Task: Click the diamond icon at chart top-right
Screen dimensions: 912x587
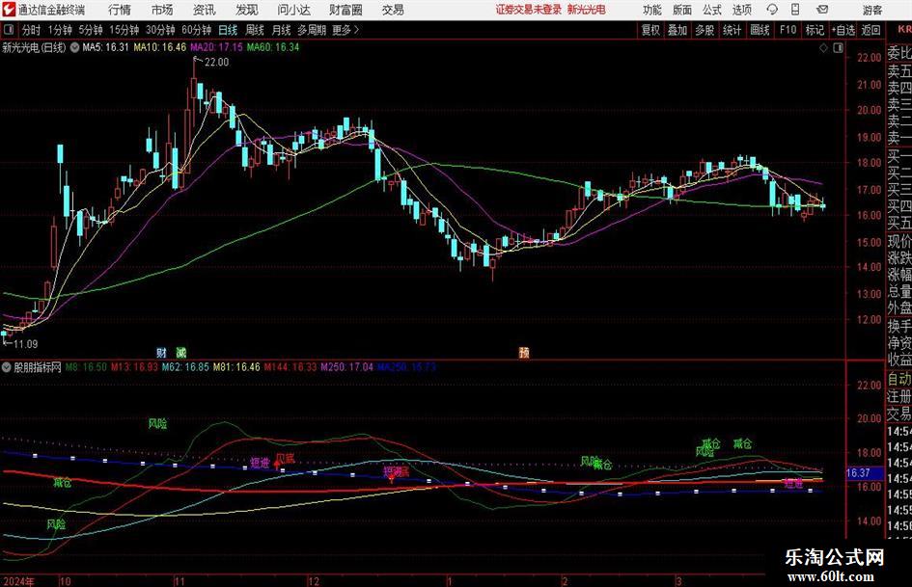Action: tap(823, 48)
